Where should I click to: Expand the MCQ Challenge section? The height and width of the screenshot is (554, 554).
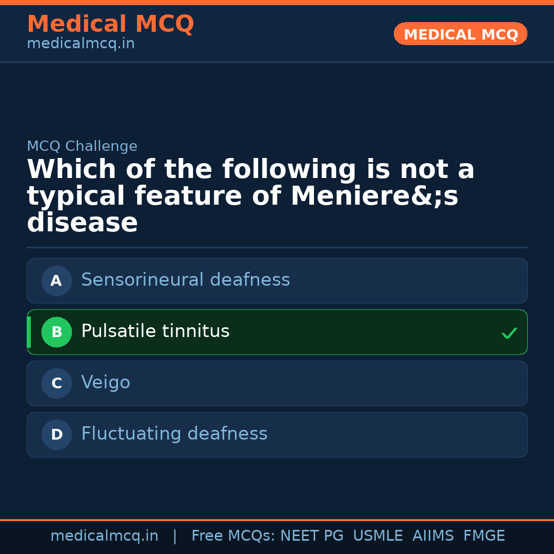pos(82,146)
